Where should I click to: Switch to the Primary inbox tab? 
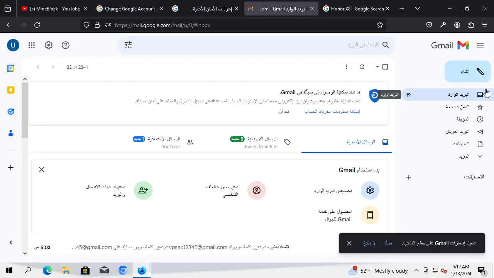tap(347, 142)
